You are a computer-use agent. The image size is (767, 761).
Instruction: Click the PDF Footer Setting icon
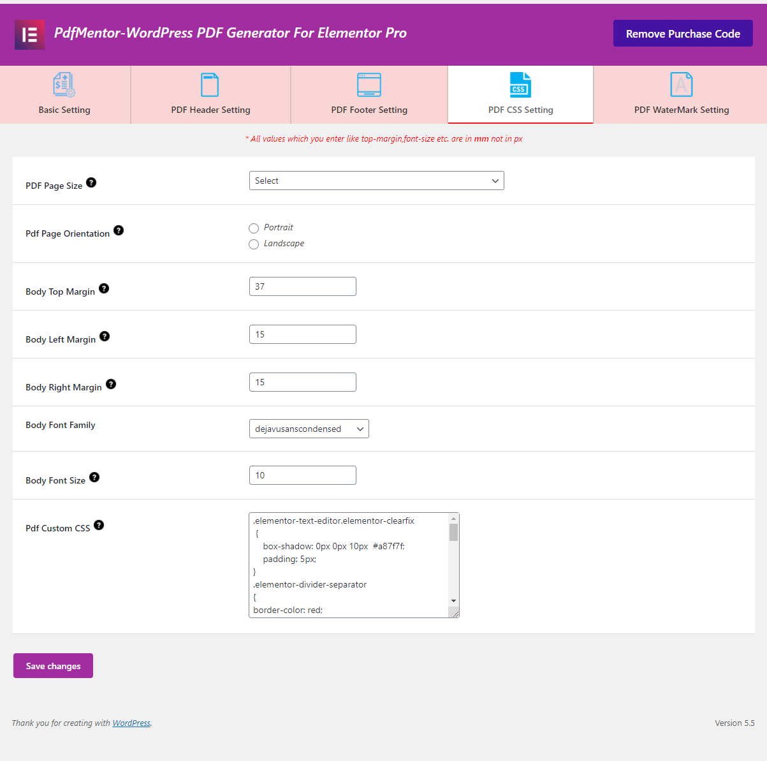(x=369, y=84)
